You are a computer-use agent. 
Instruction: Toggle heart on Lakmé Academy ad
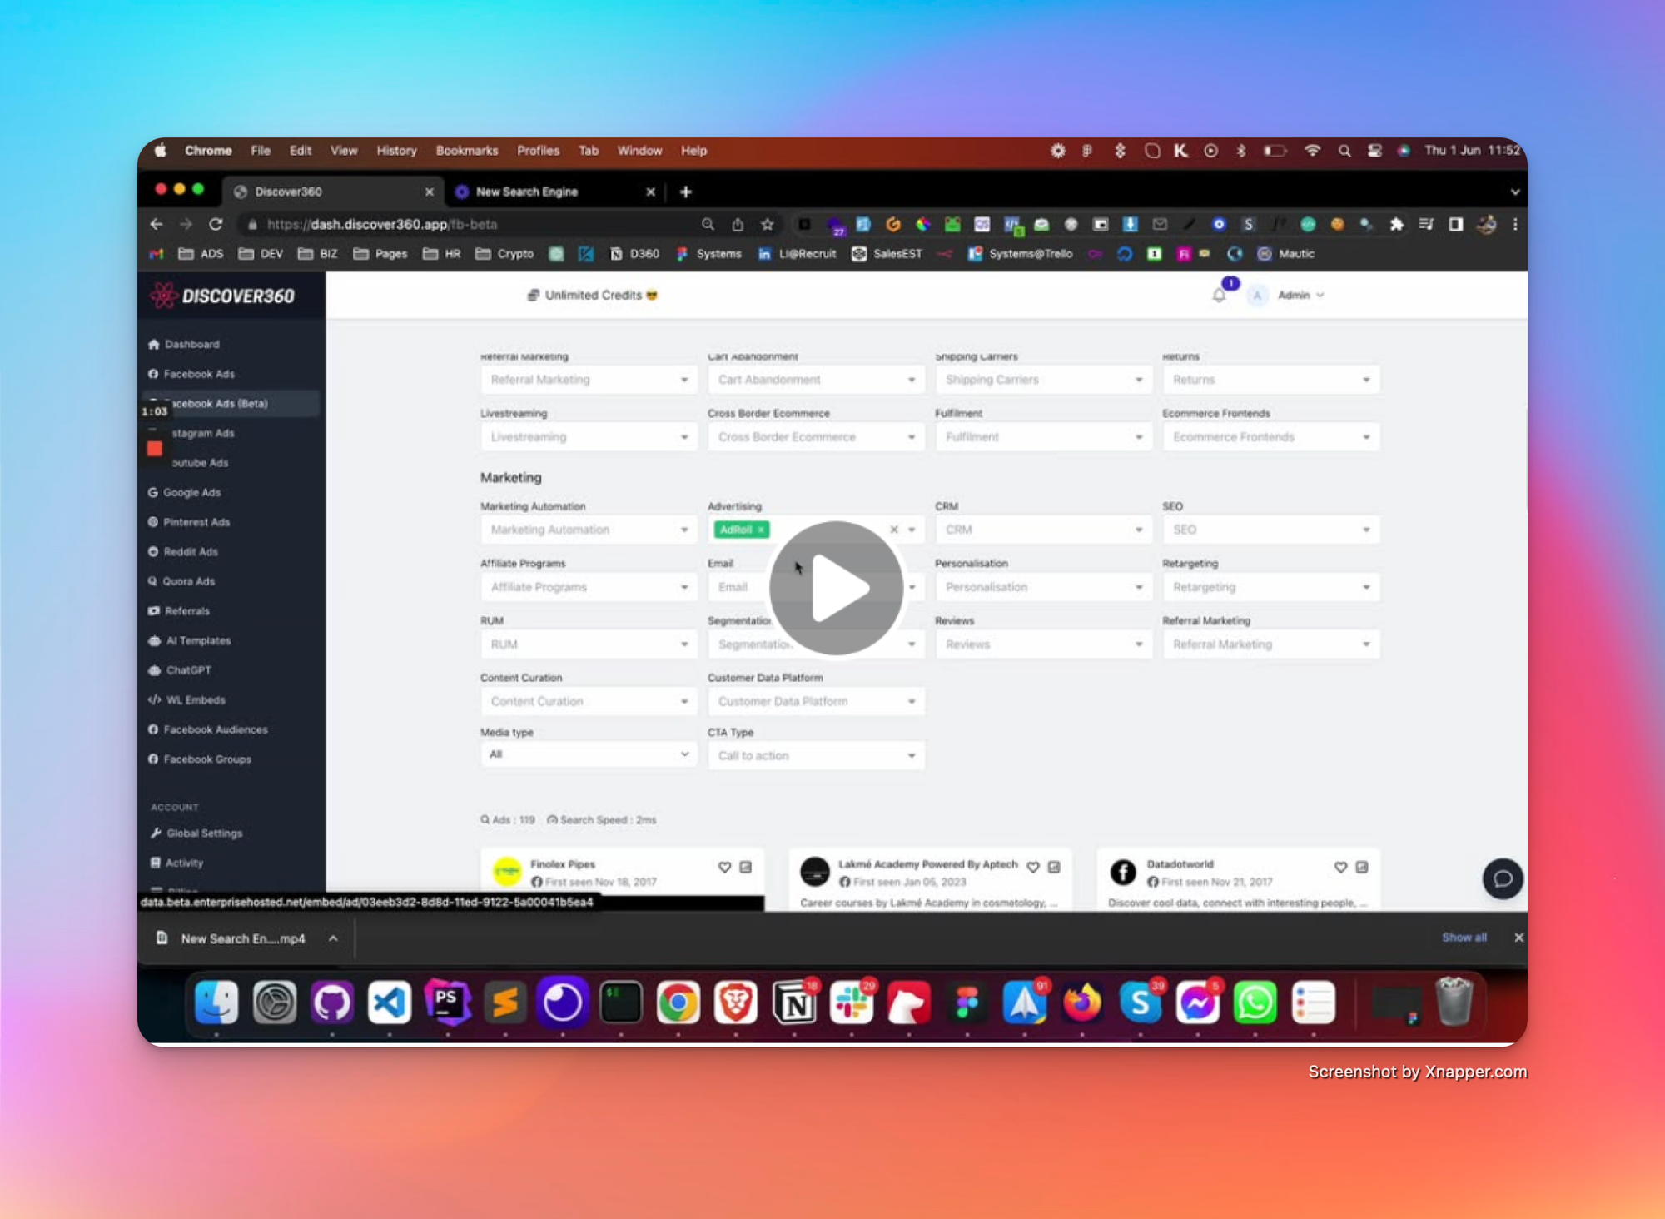coord(1032,867)
